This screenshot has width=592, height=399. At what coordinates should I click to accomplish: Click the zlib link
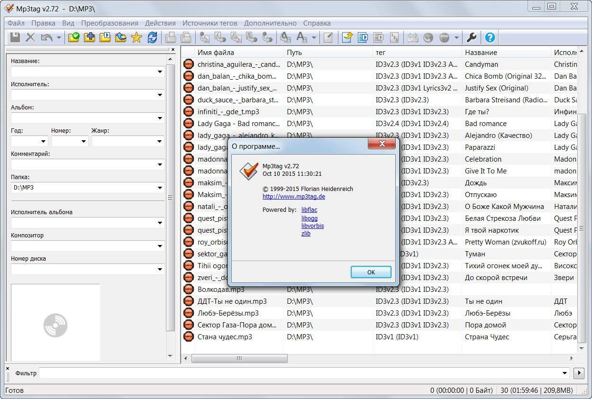306,234
